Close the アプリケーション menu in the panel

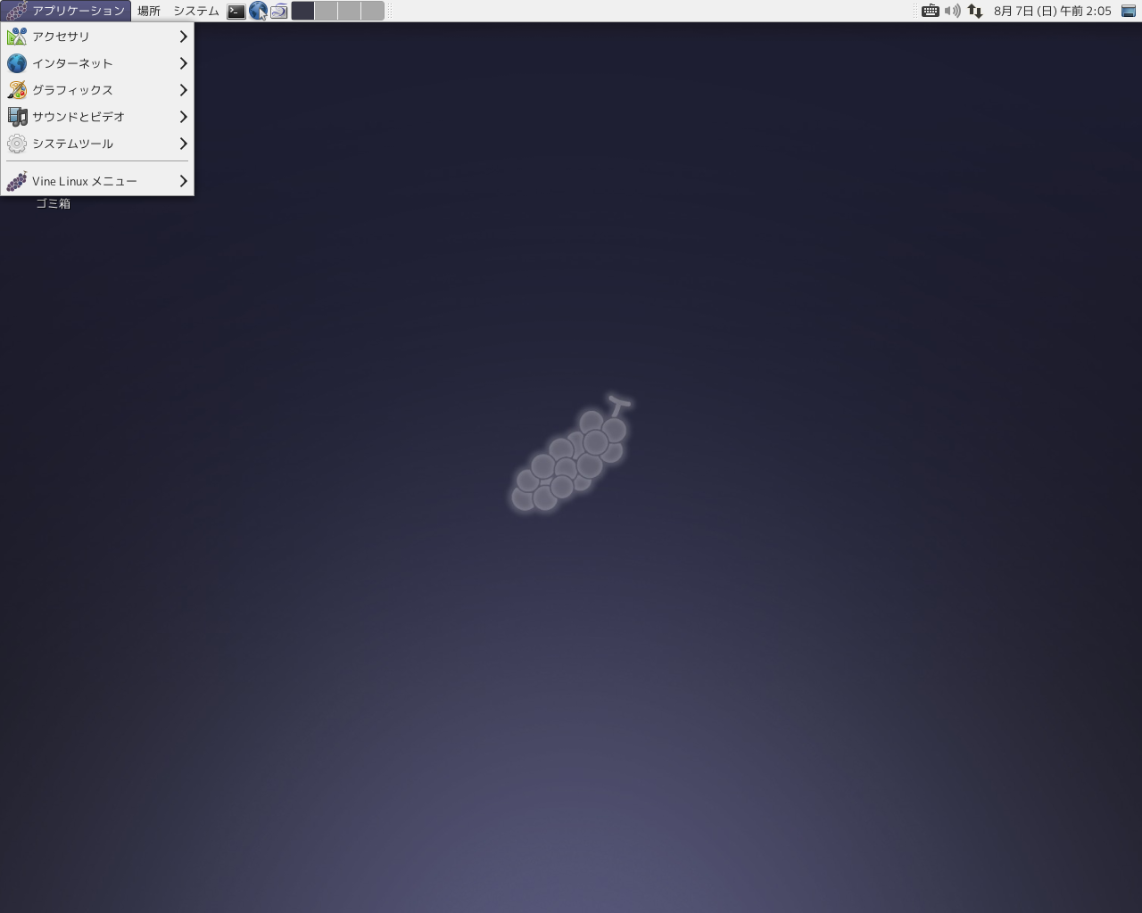(66, 11)
